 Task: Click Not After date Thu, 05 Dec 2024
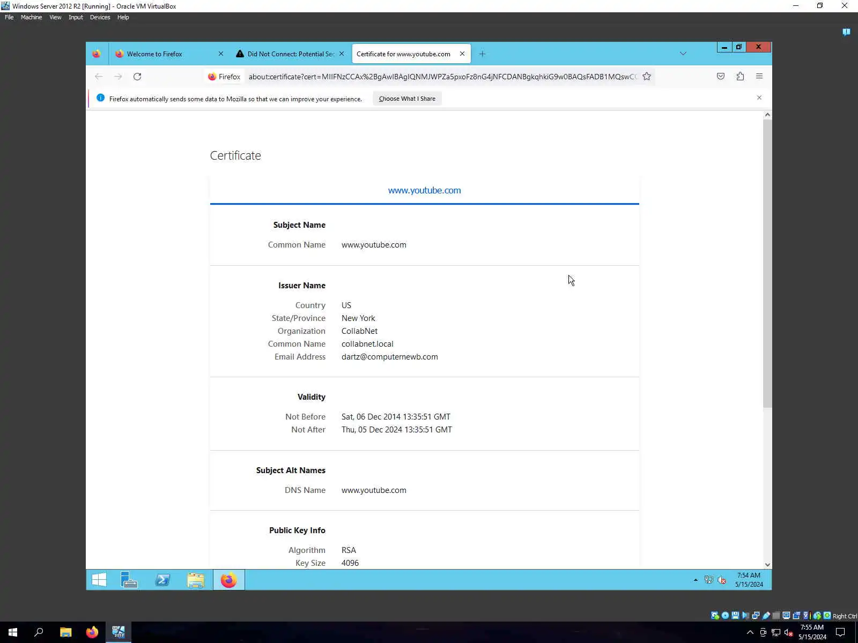point(397,430)
